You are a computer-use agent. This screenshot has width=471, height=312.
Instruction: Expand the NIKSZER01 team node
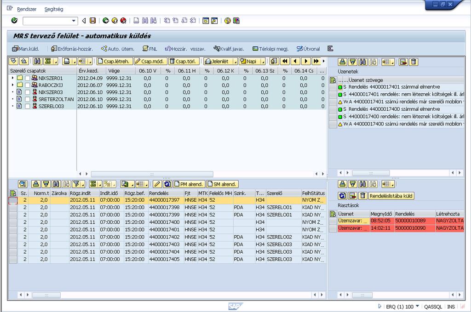(x=12, y=78)
